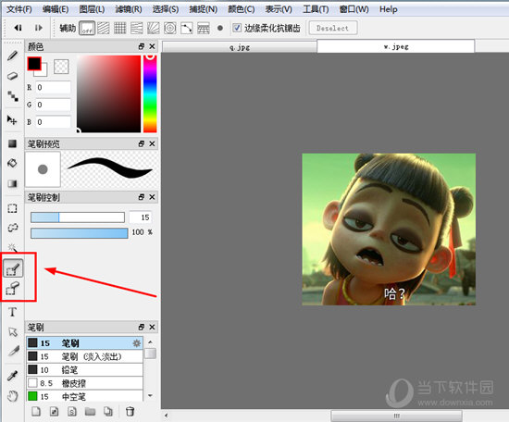This screenshot has height=422, width=509.
Task: Select the 中空笔 brush
Action: (85, 396)
